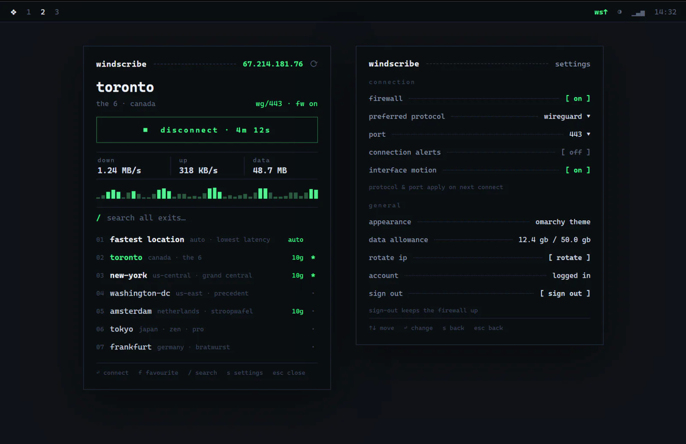This screenshot has height=444, width=686.
Task: Click the connect hint in footer
Action: point(112,372)
